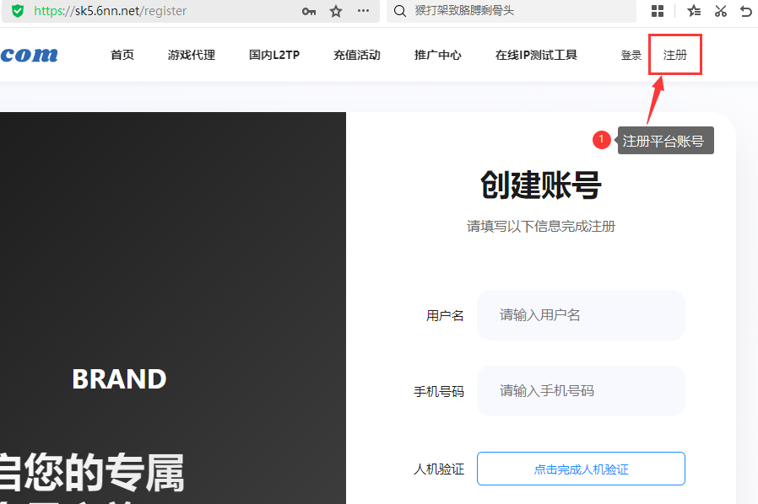Click the 用户名 username input field

tap(581, 315)
